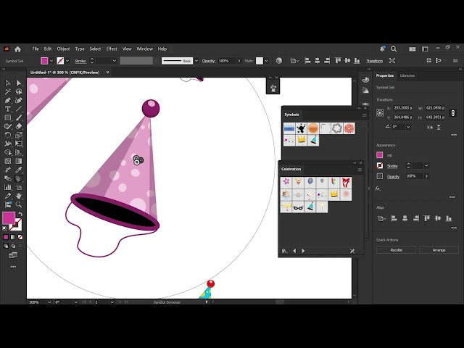Select the Column Graph tool
The image size is (464, 348).
(x=8, y=187)
